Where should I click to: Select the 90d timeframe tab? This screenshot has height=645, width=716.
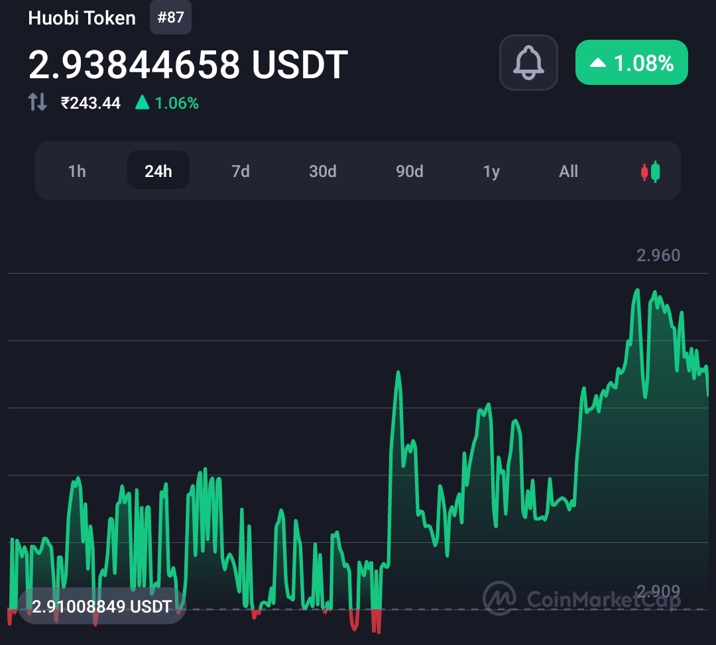click(409, 171)
